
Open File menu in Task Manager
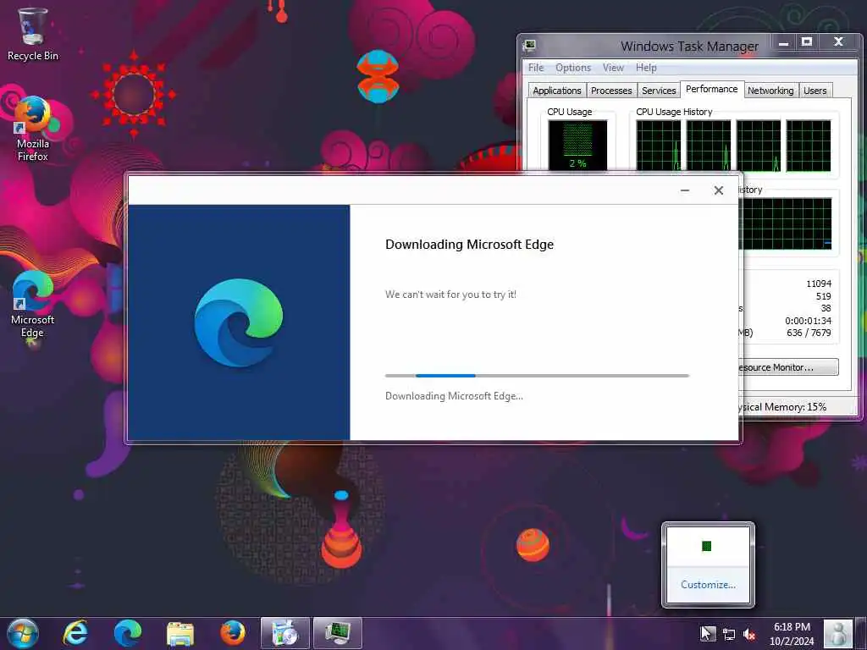pos(536,68)
